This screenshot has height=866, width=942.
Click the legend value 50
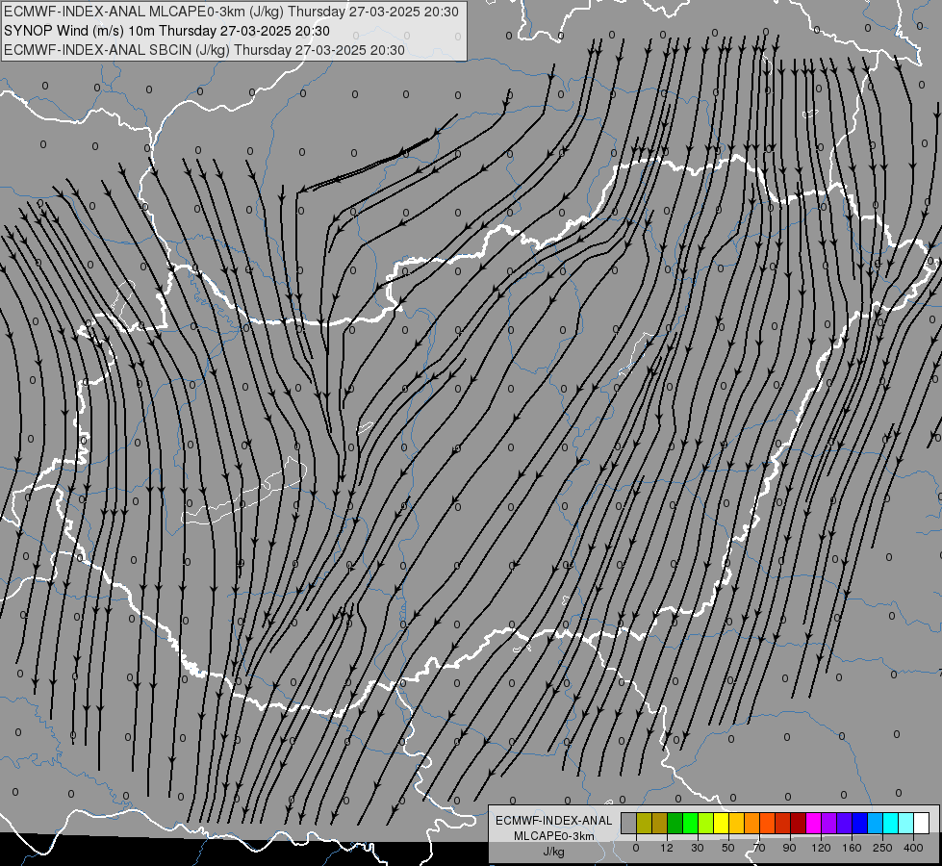pos(728,848)
